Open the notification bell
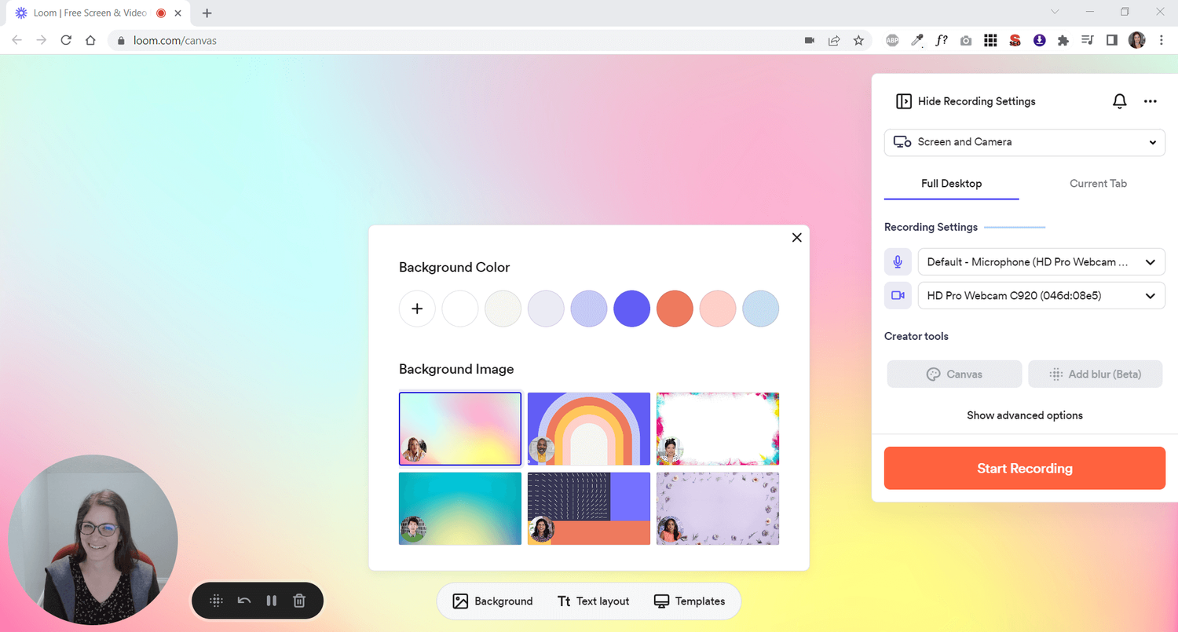The width and height of the screenshot is (1178, 632). coord(1119,101)
